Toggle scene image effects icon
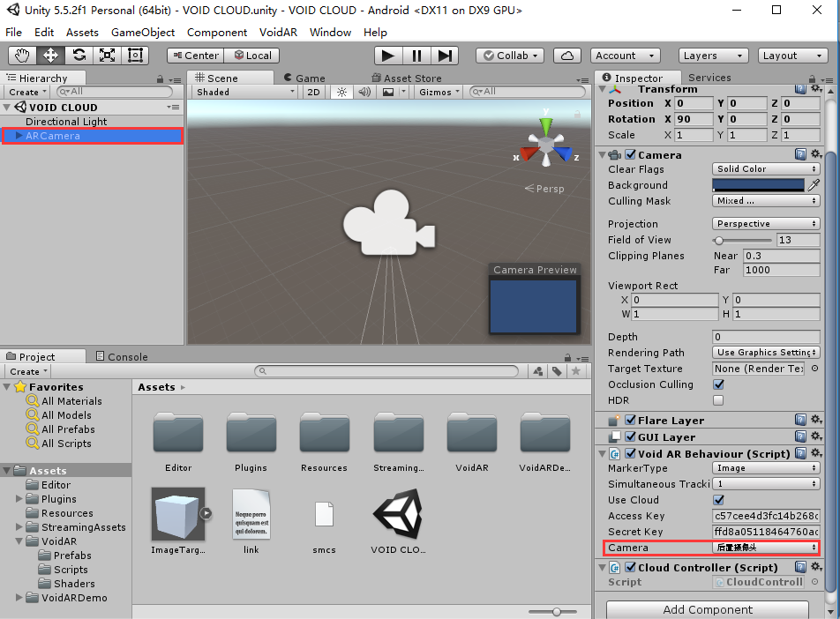840x619 pixels. (388, 92)
